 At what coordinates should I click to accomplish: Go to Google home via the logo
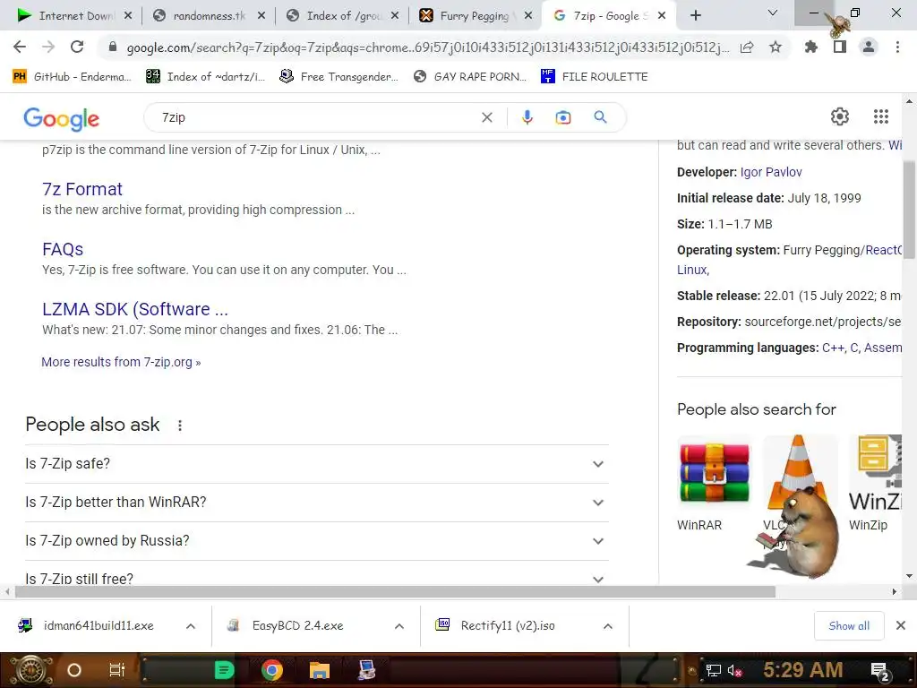(x=62, y=119)
